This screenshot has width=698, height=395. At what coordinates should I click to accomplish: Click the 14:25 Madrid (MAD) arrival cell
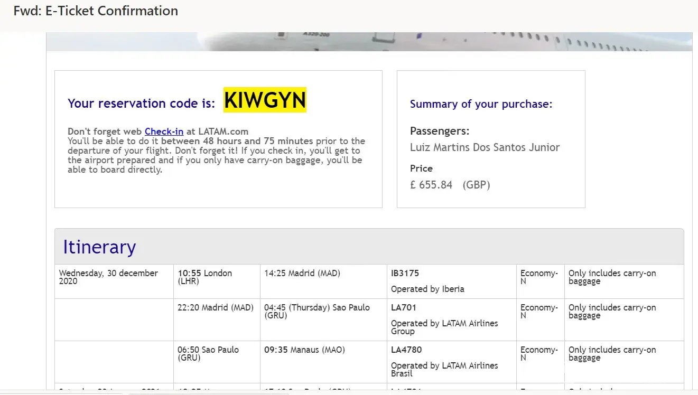point(302,273)
